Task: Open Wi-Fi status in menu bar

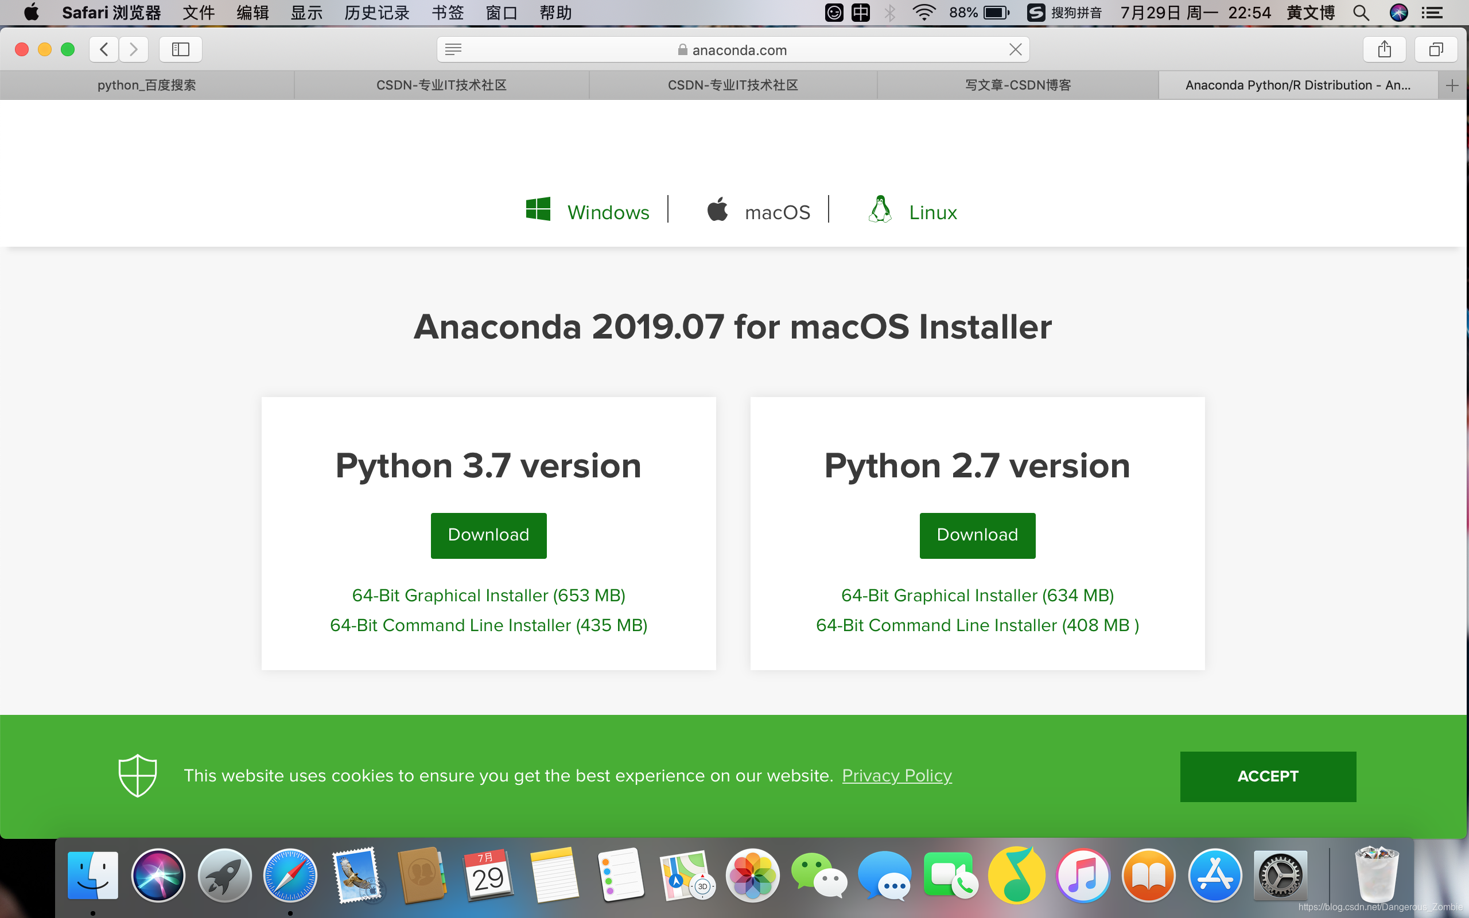Action: (924, 12)
